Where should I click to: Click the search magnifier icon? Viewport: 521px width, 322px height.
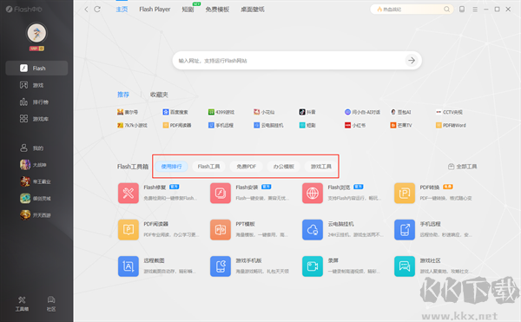[x=447, y=10]
